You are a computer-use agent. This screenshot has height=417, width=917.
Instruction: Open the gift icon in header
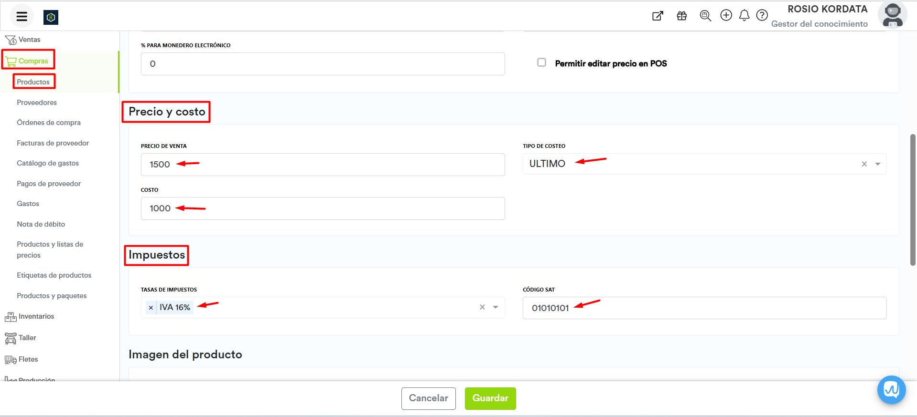click(x=682, y=16)
